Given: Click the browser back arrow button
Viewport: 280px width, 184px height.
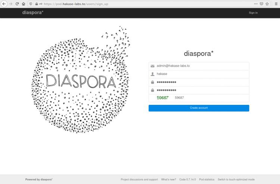Looking at the screenshot, I should pyautogui.click(x=3, y=4).
